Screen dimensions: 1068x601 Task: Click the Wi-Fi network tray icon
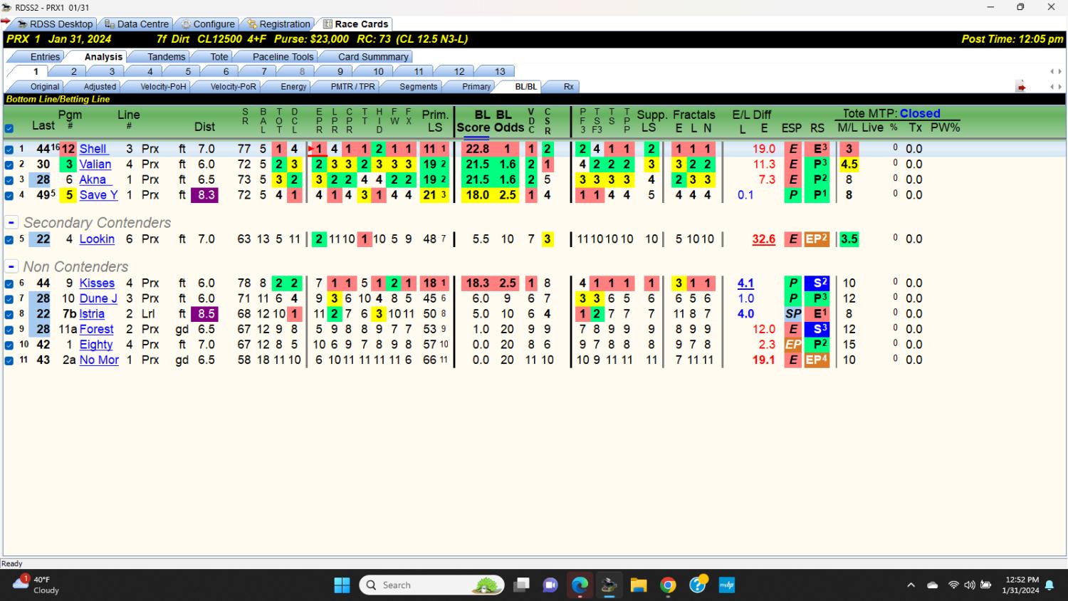(x=953, y=585)
